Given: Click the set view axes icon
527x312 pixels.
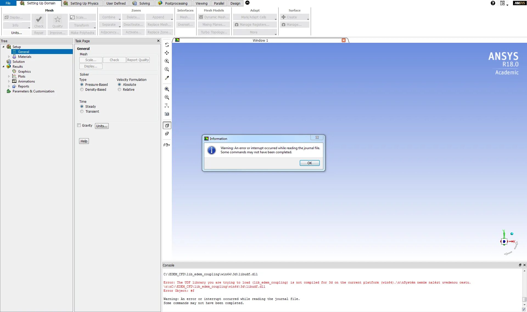Looking at the screenshot, I should click(x=167, y=106).
